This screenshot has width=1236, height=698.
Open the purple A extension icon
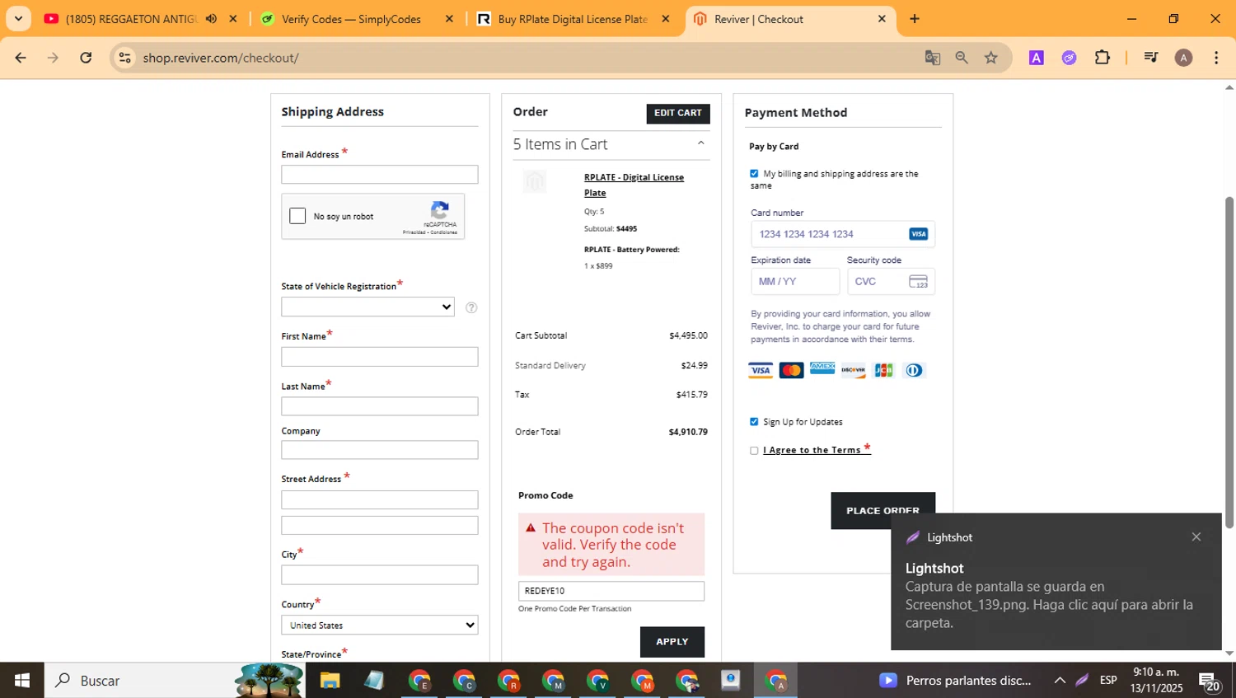pyautogui.click(x=1037, y=58)
